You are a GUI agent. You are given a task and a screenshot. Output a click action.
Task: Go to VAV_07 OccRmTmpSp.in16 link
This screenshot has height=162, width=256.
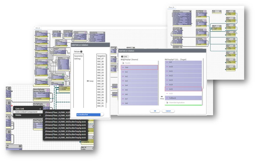[x=65, y=131]
